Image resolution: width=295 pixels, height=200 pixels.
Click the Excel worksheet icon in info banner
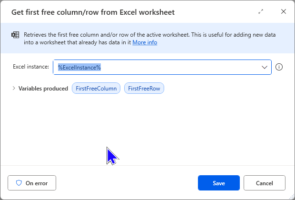pos(15,35)
